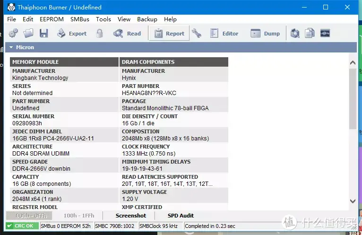Open the EEPROM menu
Screen dimensions: 362x235
[52, 19]
